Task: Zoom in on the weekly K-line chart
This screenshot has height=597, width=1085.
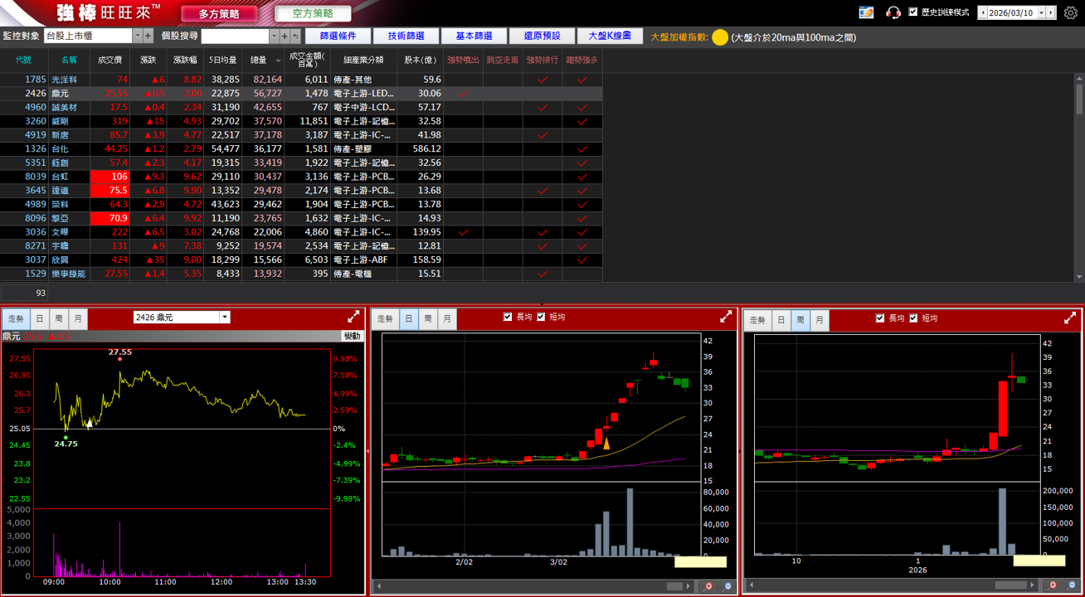Action: [1053, 585]
